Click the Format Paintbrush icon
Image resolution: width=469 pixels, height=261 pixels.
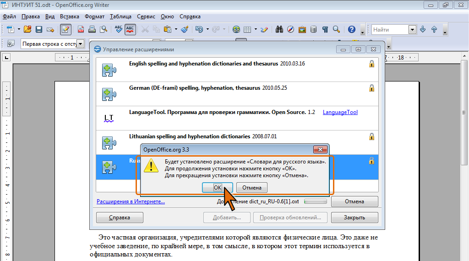coord(185,30)
